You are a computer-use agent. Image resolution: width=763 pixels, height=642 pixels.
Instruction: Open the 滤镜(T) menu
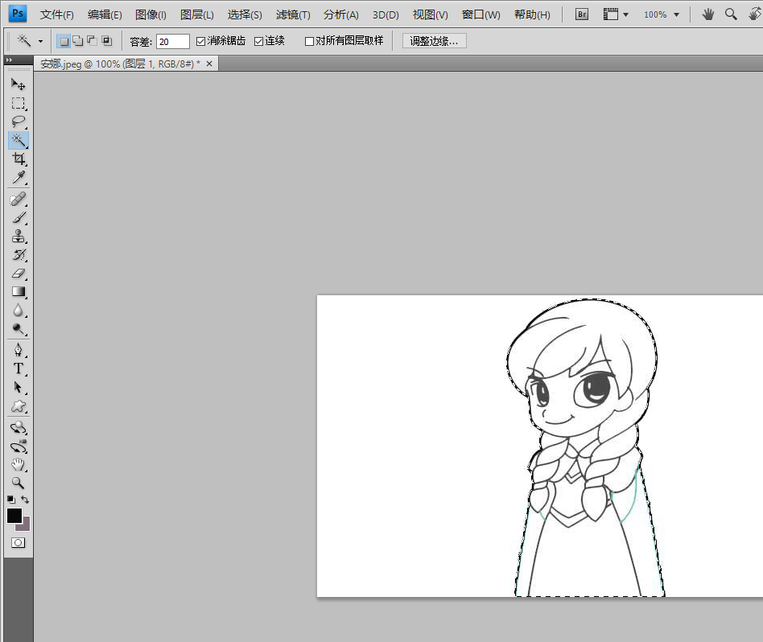[293, 14]
